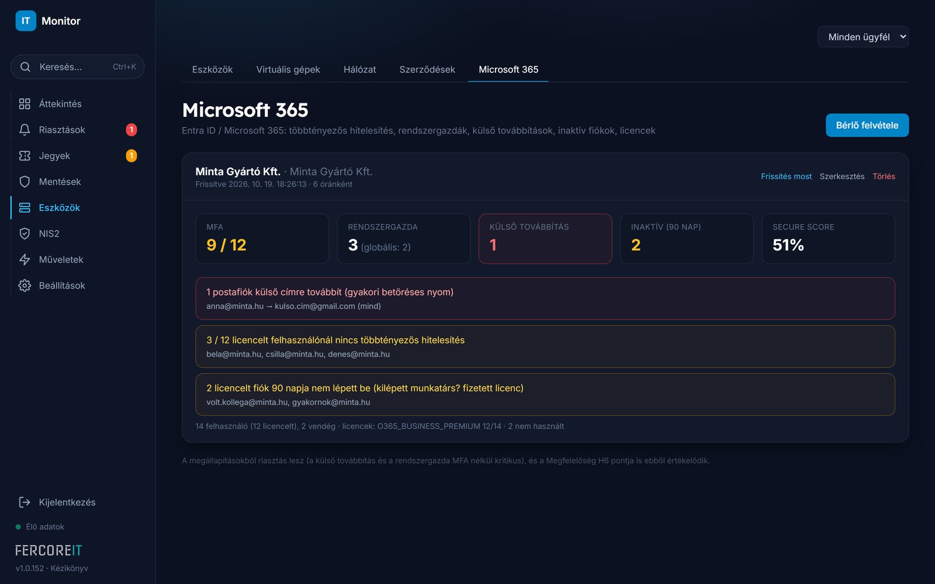
Task: Open Riasztások in the sidebar
Action: pyautogui.click(x=77, y=130)
